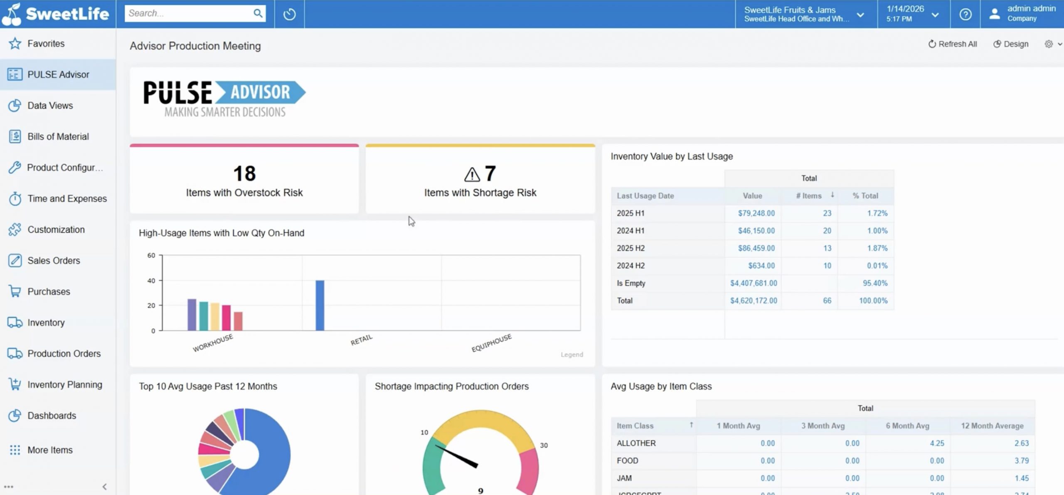Expand the dashboard settings gear dropdown
Screen dimensions: 1064x495
pos(1052,44)
